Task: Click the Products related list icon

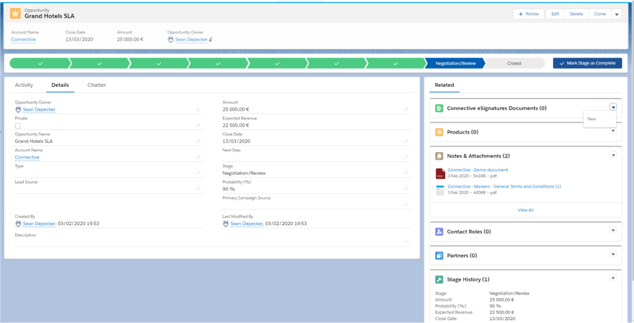Action: [439, 132]
